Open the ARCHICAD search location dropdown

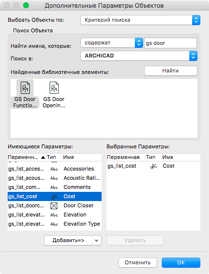pyautogui.click(x=139, y=56)
